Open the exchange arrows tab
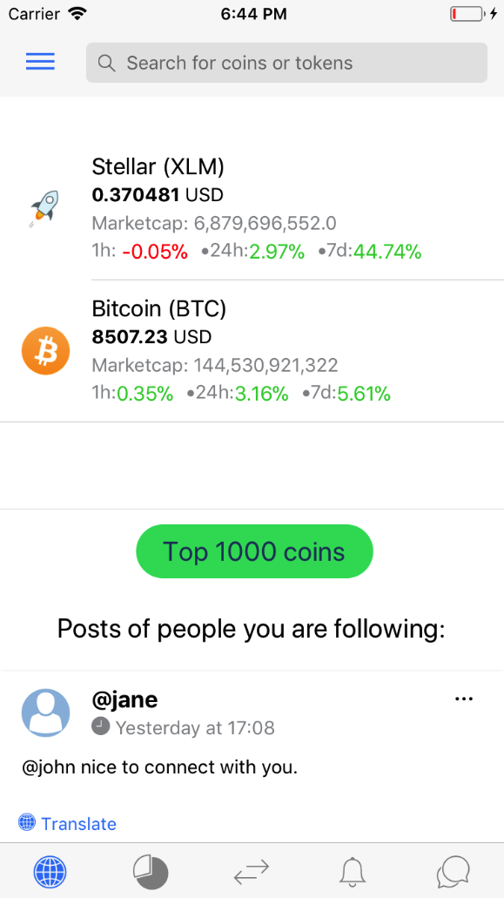This screenshot has width=504, height=898. (251, 871)
